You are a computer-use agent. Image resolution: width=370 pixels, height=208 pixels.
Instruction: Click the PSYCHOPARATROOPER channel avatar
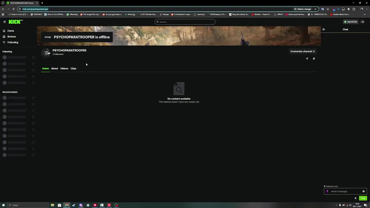(x=46, y=53)
